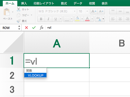Image resolution: width=130 pixels, height=97 pixels.
Task: Click the phonetic abc/A icon
Action: pyautogui.click(x=98, y=19)
